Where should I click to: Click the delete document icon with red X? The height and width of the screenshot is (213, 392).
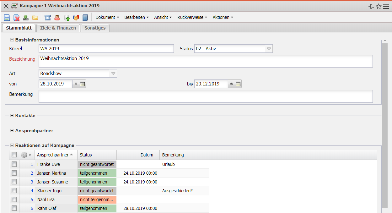pyautogui.click(x=16, y=18)
